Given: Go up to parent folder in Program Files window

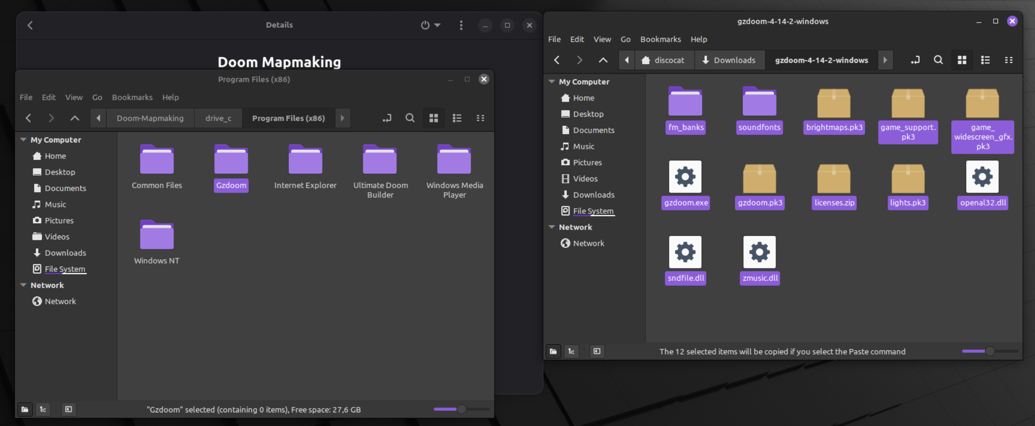Looking at the screenshot, I should pos(74,118).
